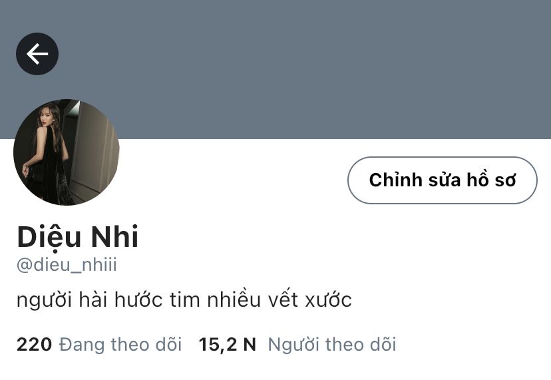551x380 pixels.
Task: Click the Đang theo dõi label
Action: pos(120,345)
